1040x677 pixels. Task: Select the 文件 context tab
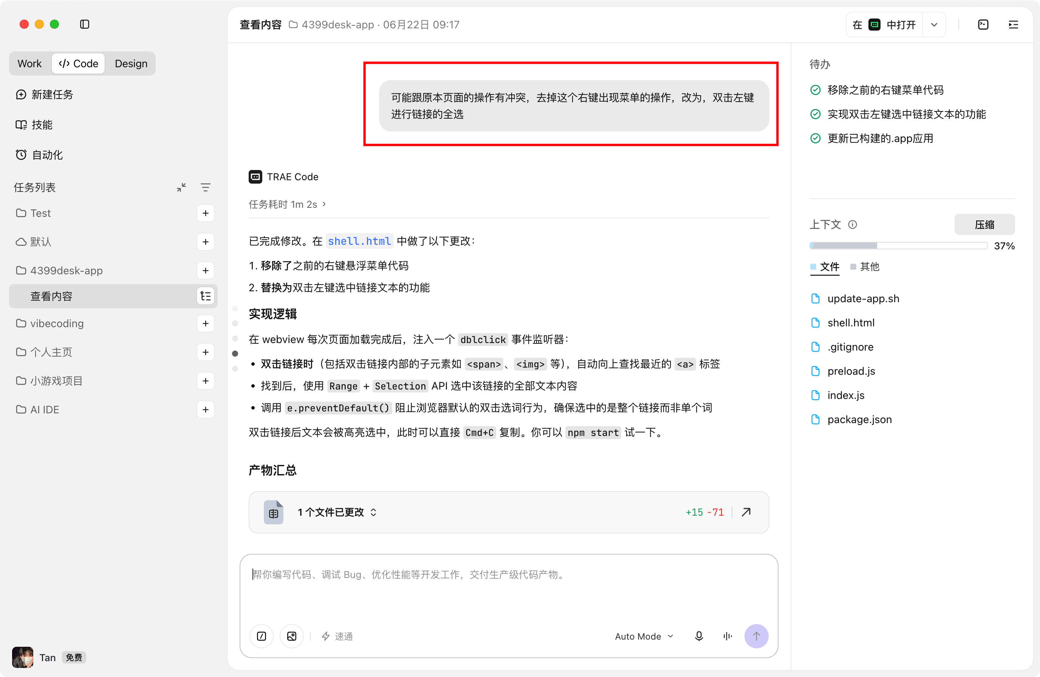tap(825, 267)
